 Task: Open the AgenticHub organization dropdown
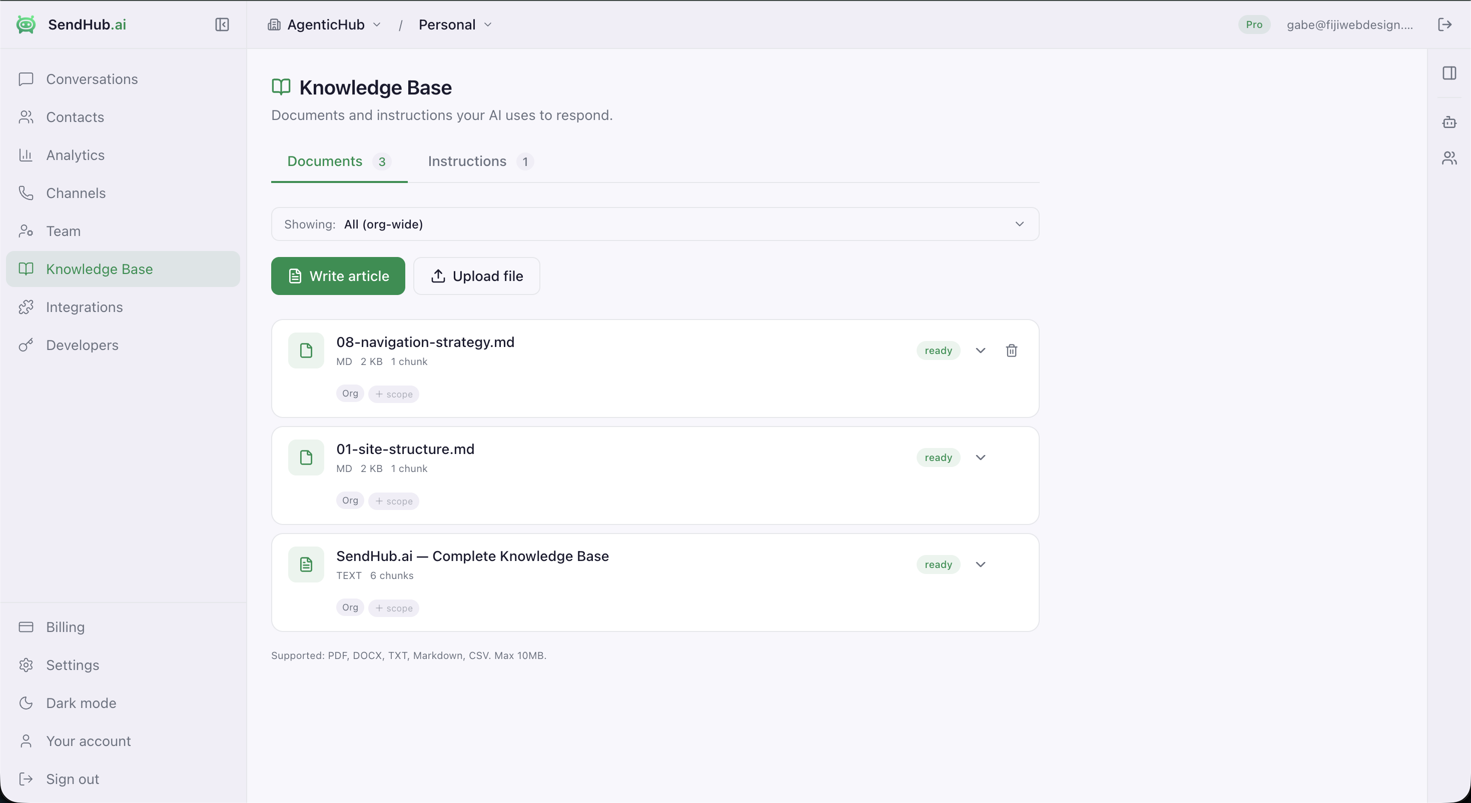pyautogui.click(x=324, y=24)
